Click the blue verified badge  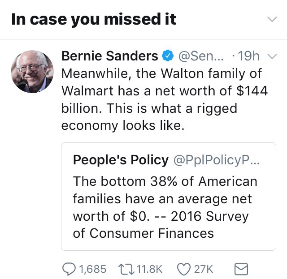(x=168, y=56)
